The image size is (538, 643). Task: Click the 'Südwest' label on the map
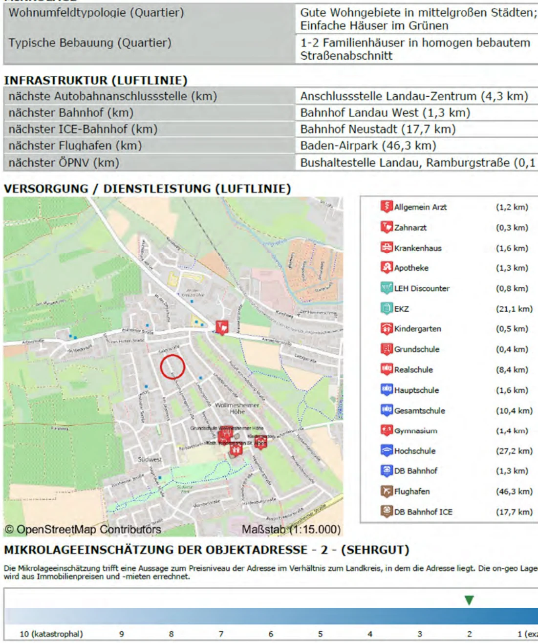pyautogui.click(x=150, y=460)
